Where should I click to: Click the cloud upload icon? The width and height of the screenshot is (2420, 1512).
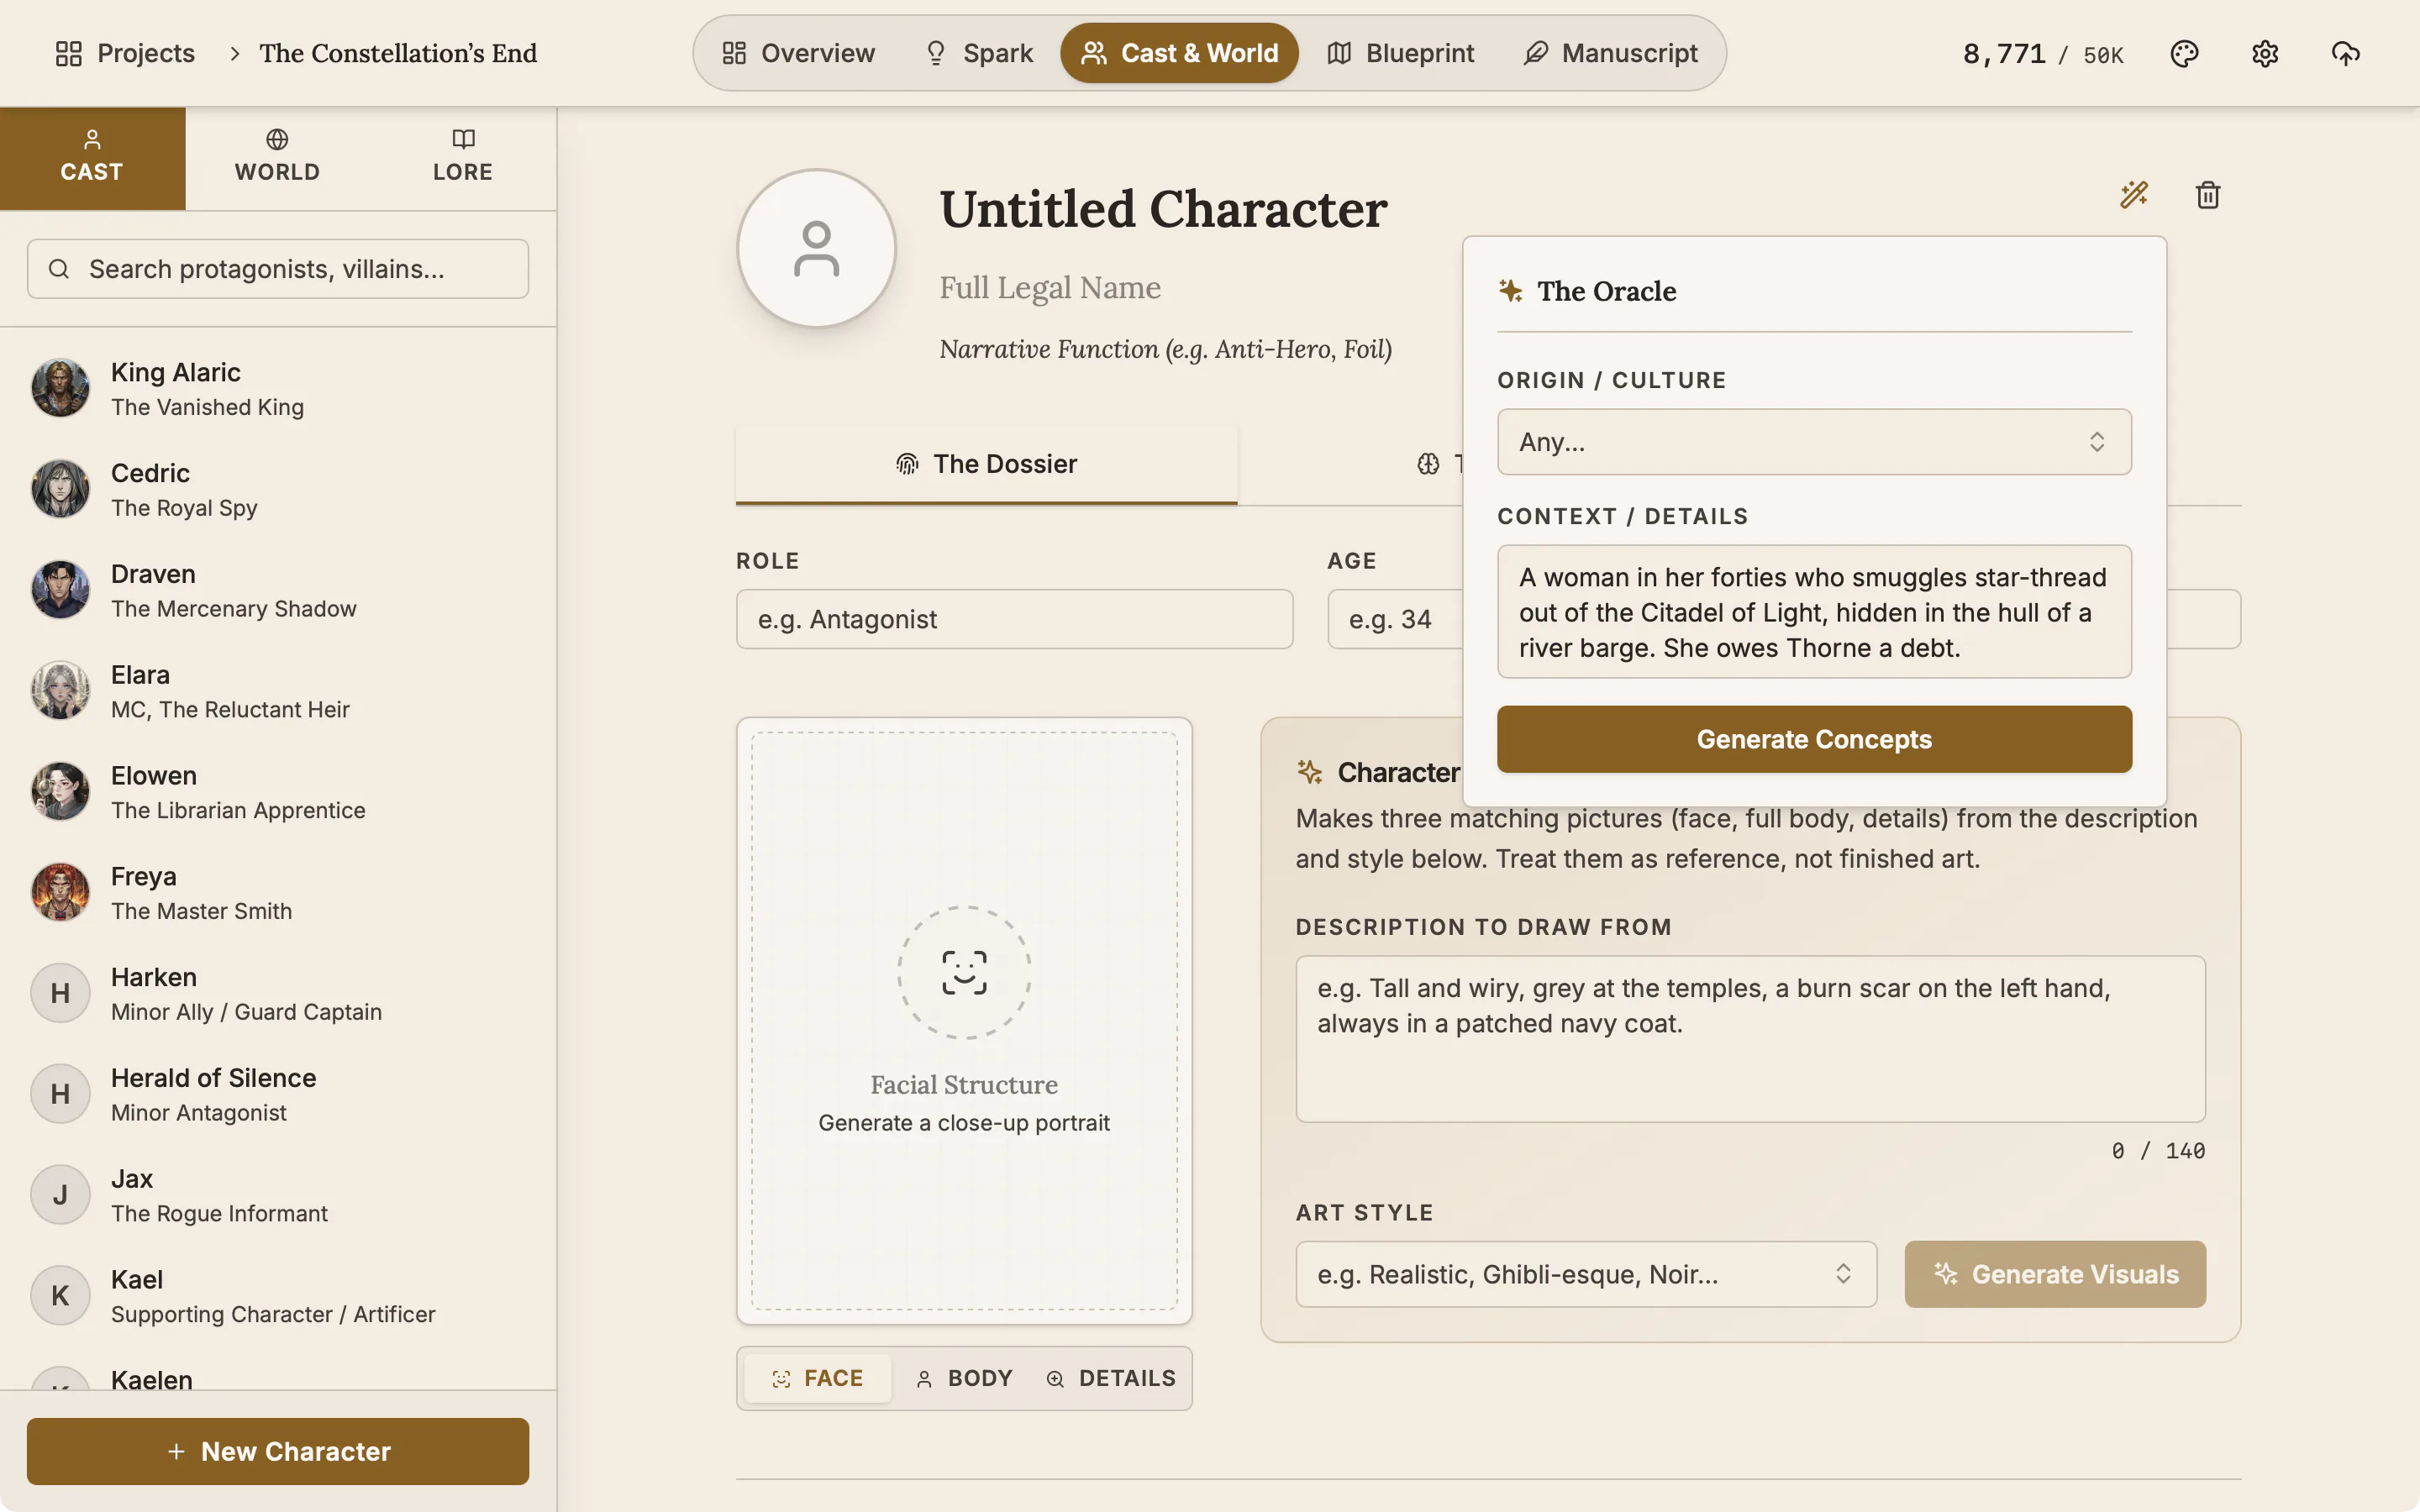[2346, 53]
